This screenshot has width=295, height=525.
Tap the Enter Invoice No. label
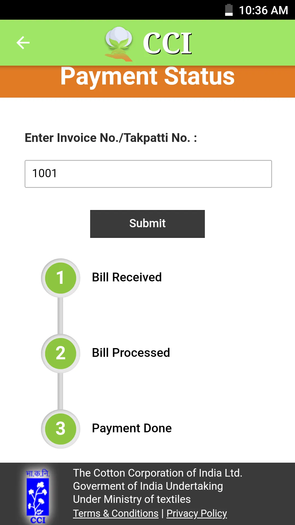[111, 138]
